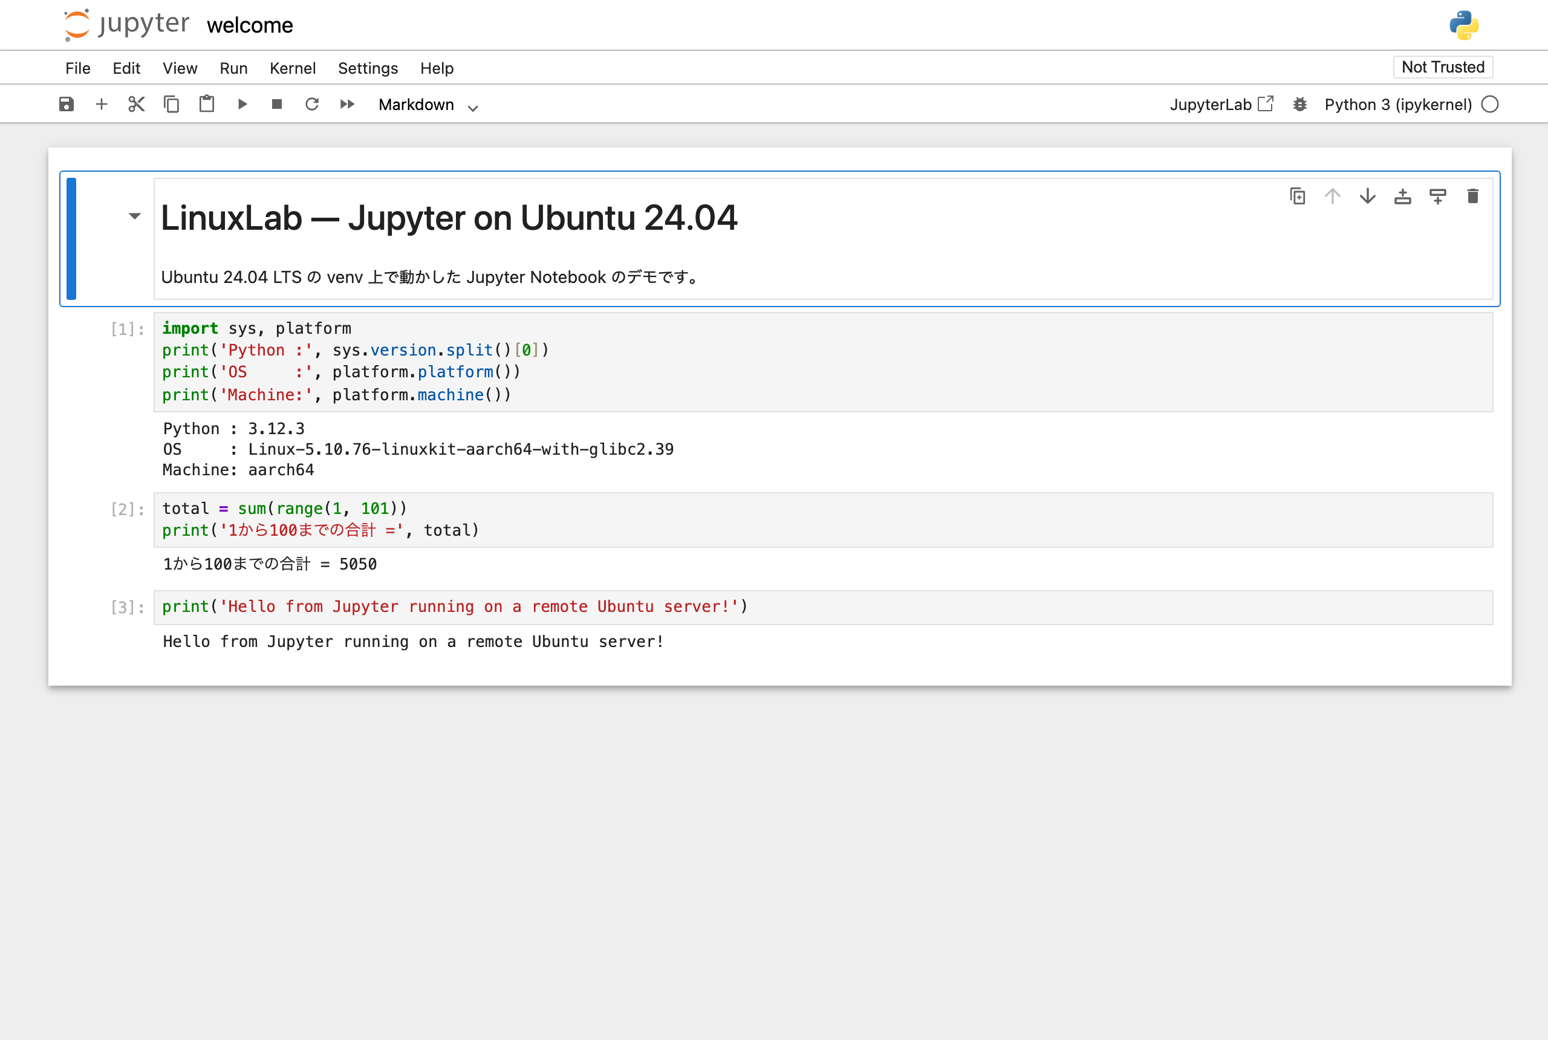Open the File menu
The width and height of the screenshot is (1548, 1040).
tap(77, 68)
